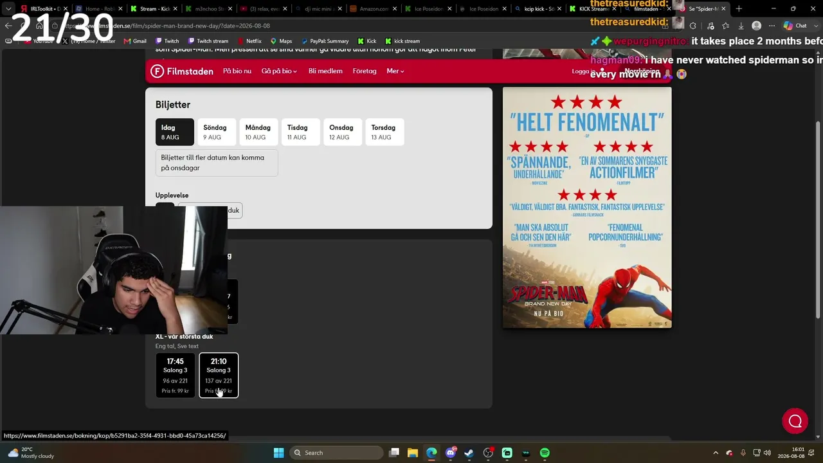823x463 pixels.
Task: Close the Spider-Man Filmstaden tab
Action: pos(723,9)
